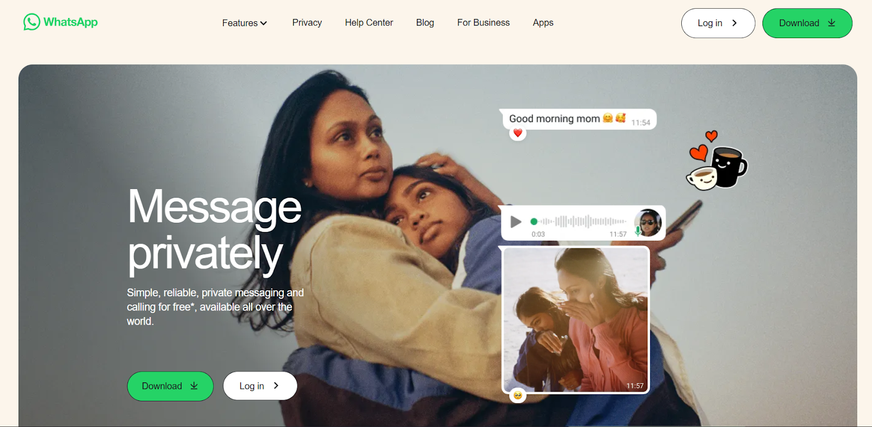Select the Apps menu item
This screenshot has width=872, height=427.
tap(543, 23)
